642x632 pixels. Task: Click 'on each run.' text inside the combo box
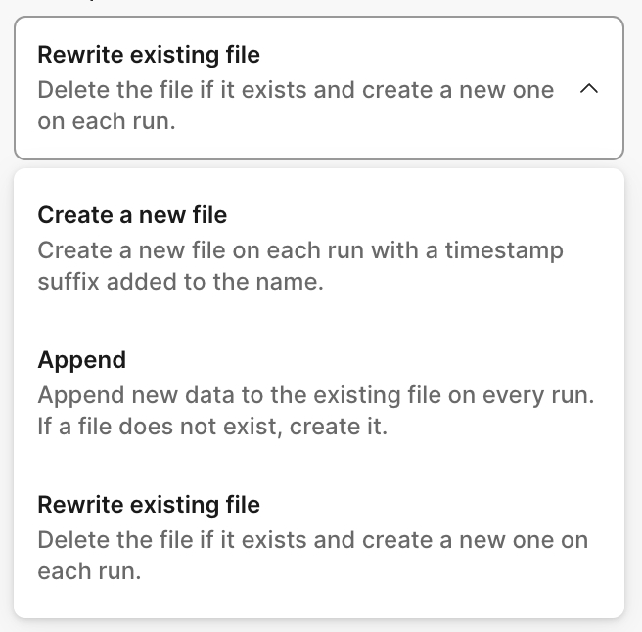coord(107,124)
